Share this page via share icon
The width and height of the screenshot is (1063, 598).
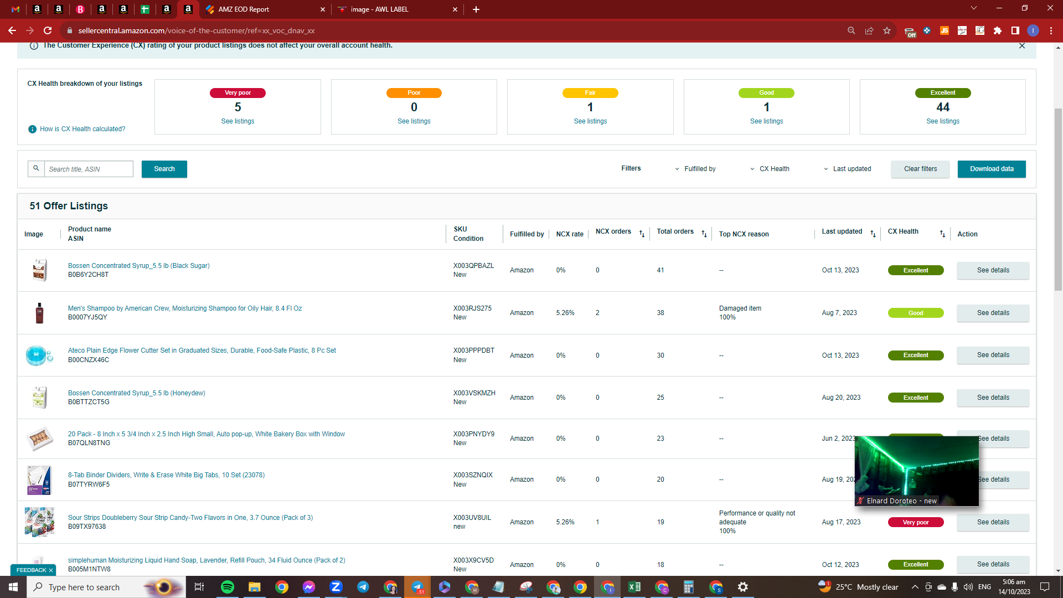[x=869, y=30]
